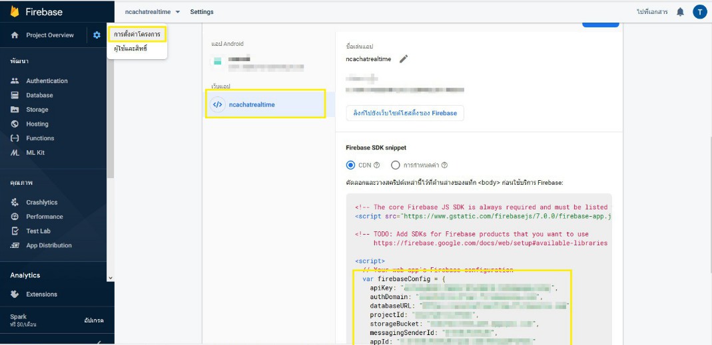Open the project settings gear icon
Image resolution: width=712 pixels, height=345 pixels.
pos(97,35)
